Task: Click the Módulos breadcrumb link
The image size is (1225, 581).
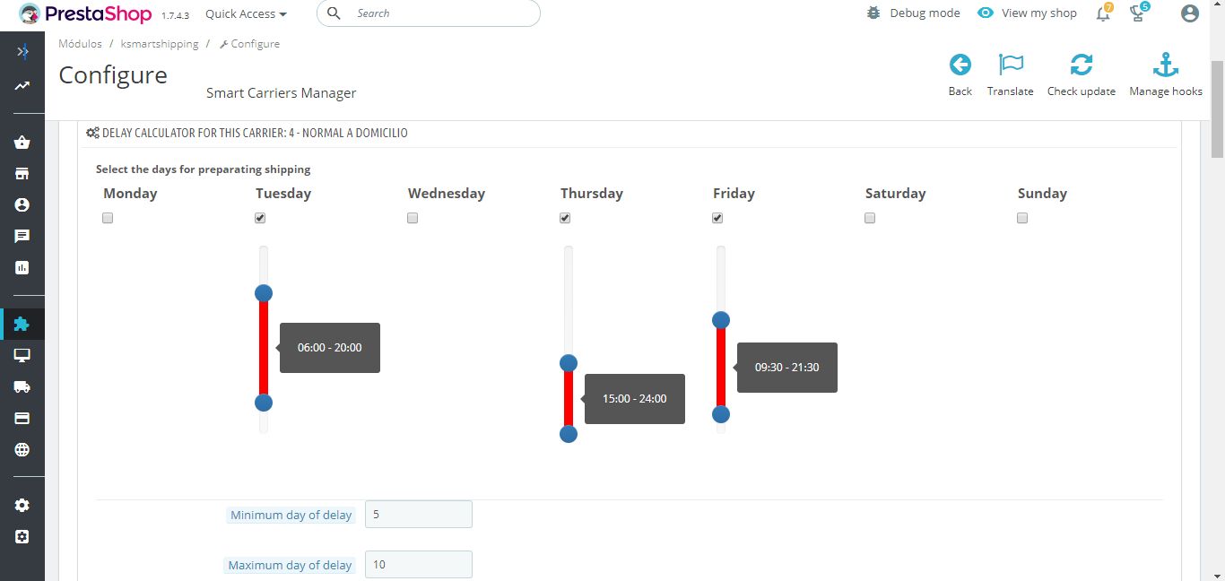Action: tap(80, 43)
